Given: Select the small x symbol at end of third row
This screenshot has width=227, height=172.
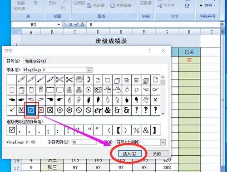Looking at the screenshot, I should click(155, 100).
